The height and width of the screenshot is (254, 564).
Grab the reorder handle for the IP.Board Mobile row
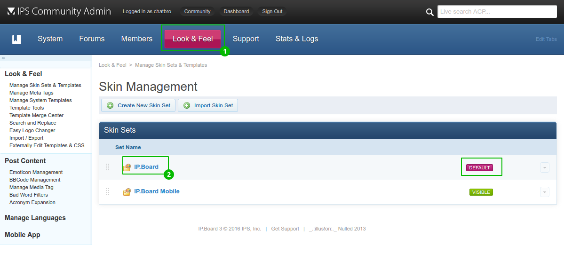(x=108, y=191)
